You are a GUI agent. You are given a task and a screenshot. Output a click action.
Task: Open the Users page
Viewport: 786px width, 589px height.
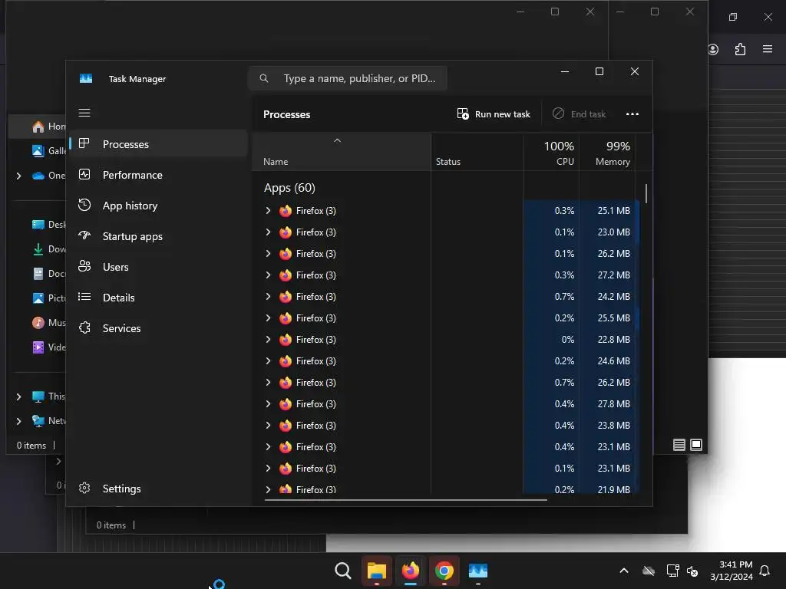(x=158, y=267)
